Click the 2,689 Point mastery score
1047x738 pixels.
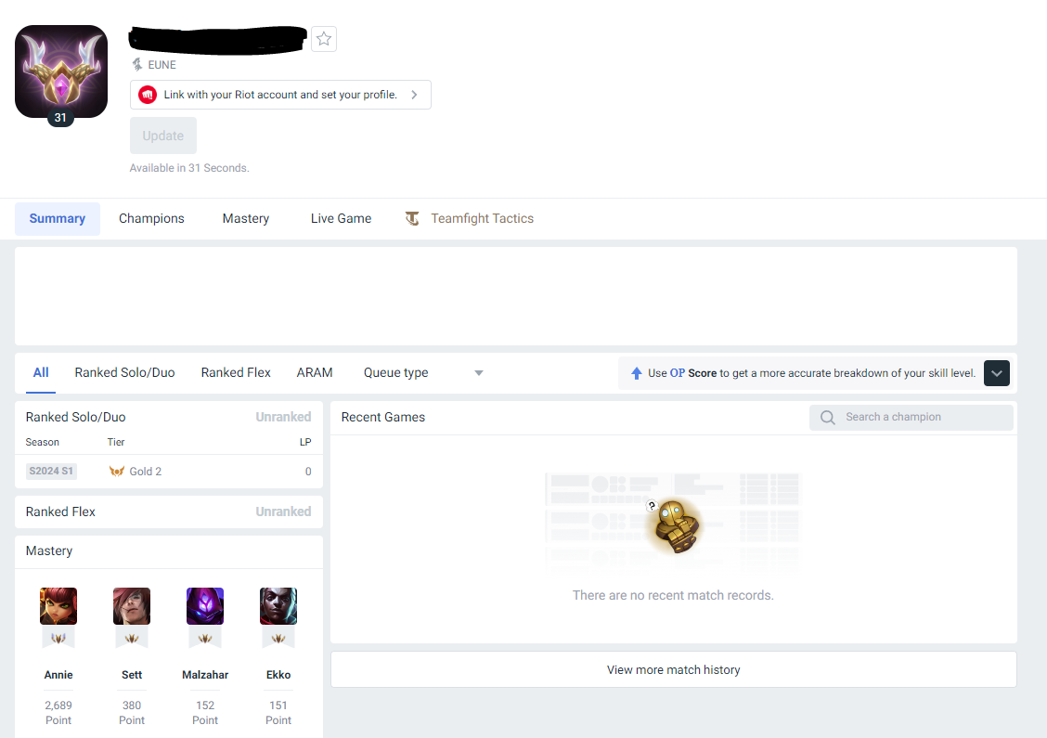(x=58, y=713)
